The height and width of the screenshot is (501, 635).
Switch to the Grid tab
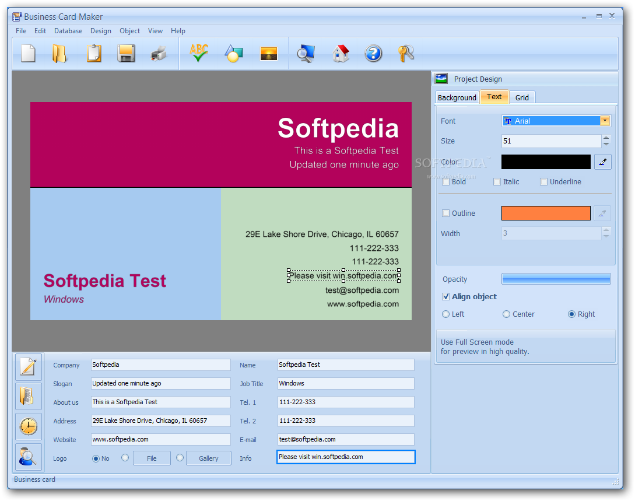[x=522, y=97]
